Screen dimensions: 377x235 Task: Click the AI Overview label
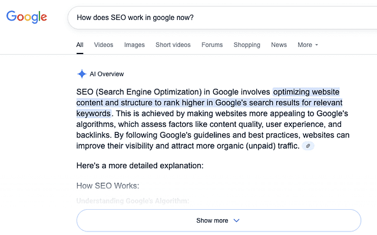tap(107, 74)
